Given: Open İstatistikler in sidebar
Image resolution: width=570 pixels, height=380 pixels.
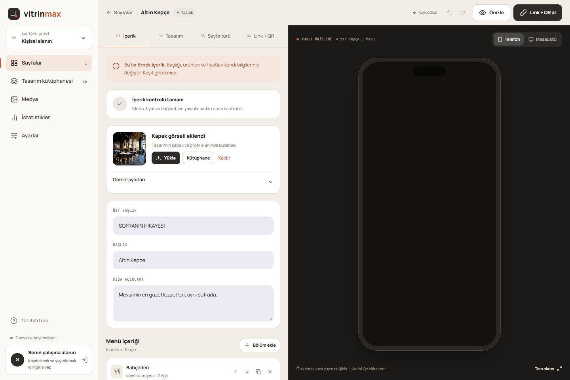Looking at the screenshot, I should 49,118.
